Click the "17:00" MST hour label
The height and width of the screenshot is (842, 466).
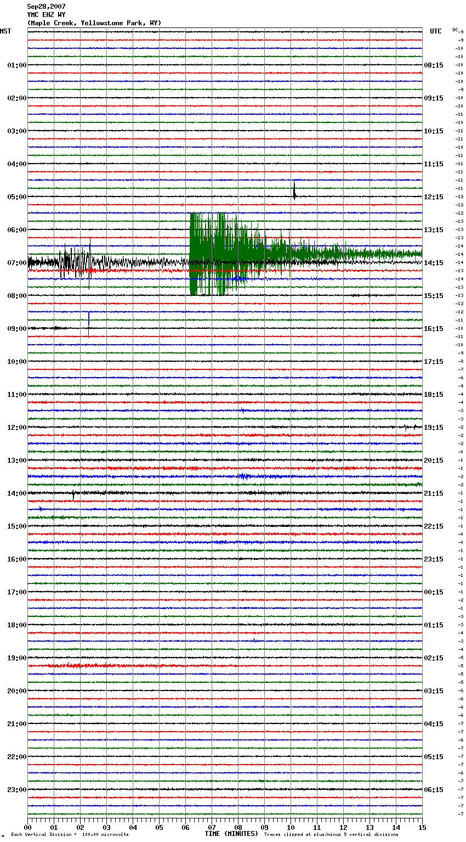[x=17, y=592]
